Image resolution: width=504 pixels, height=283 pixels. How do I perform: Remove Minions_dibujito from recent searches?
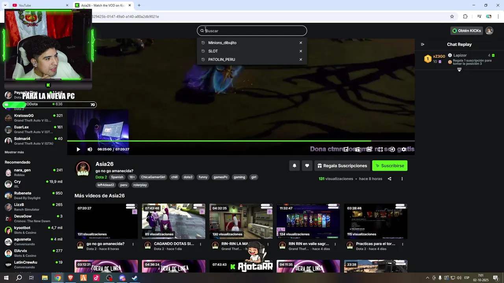click(x=301, y=43)
